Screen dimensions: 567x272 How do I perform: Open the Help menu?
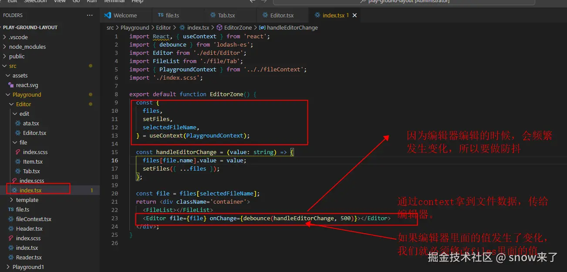coord(137,1)
